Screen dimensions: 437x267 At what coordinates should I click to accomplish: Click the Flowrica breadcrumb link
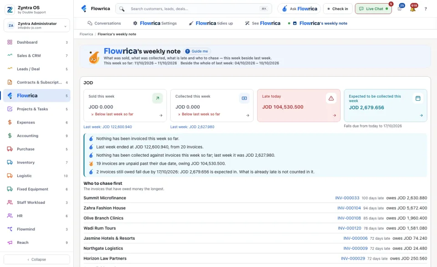tap(86, 34)
